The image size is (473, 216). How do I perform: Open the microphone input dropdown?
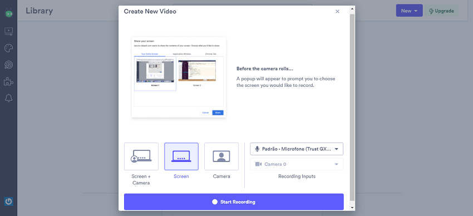tap(297, 149)
